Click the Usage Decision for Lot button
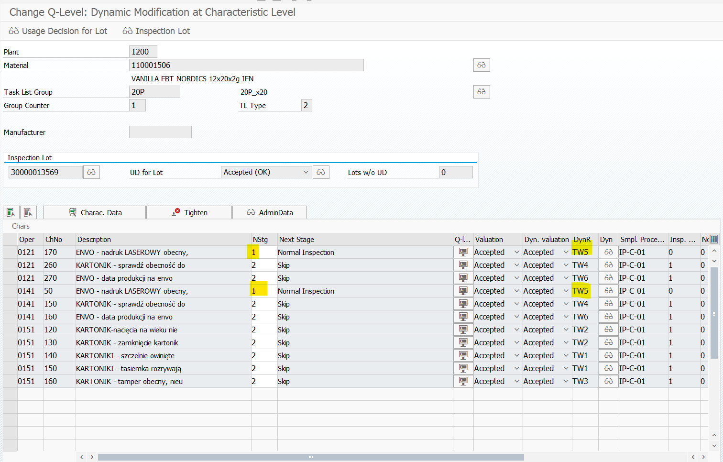The height and width of the screenshot is (462, 723). [x=58, y=31]
